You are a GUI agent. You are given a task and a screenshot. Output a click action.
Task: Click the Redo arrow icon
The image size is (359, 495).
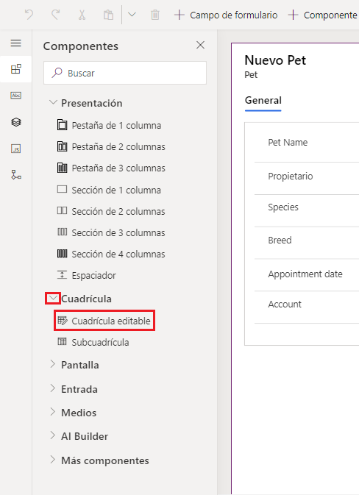coord(56,15)
